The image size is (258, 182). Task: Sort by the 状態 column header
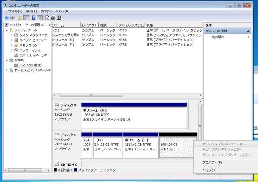[x=174, y=25]
